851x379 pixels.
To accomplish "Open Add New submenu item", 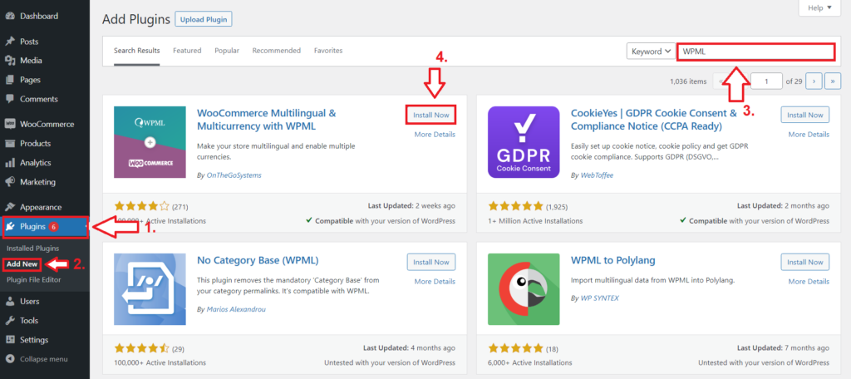I will click(22, 264).
